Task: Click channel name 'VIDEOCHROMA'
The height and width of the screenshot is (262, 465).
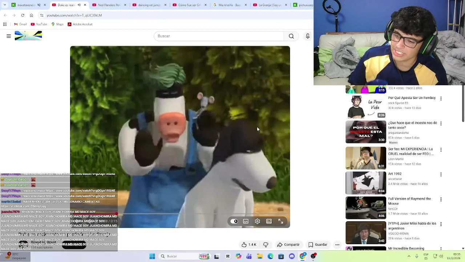Action: pos(399,234)
